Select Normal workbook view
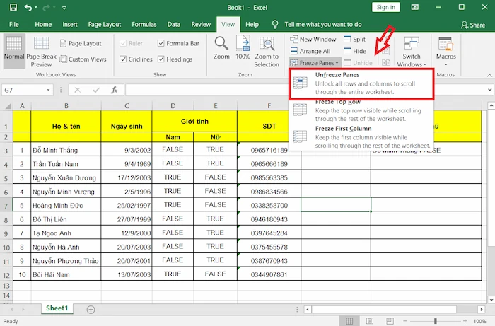495x326 pixels. 14,51
